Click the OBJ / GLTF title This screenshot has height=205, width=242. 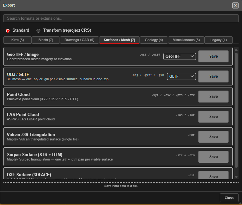pos(18,74)
